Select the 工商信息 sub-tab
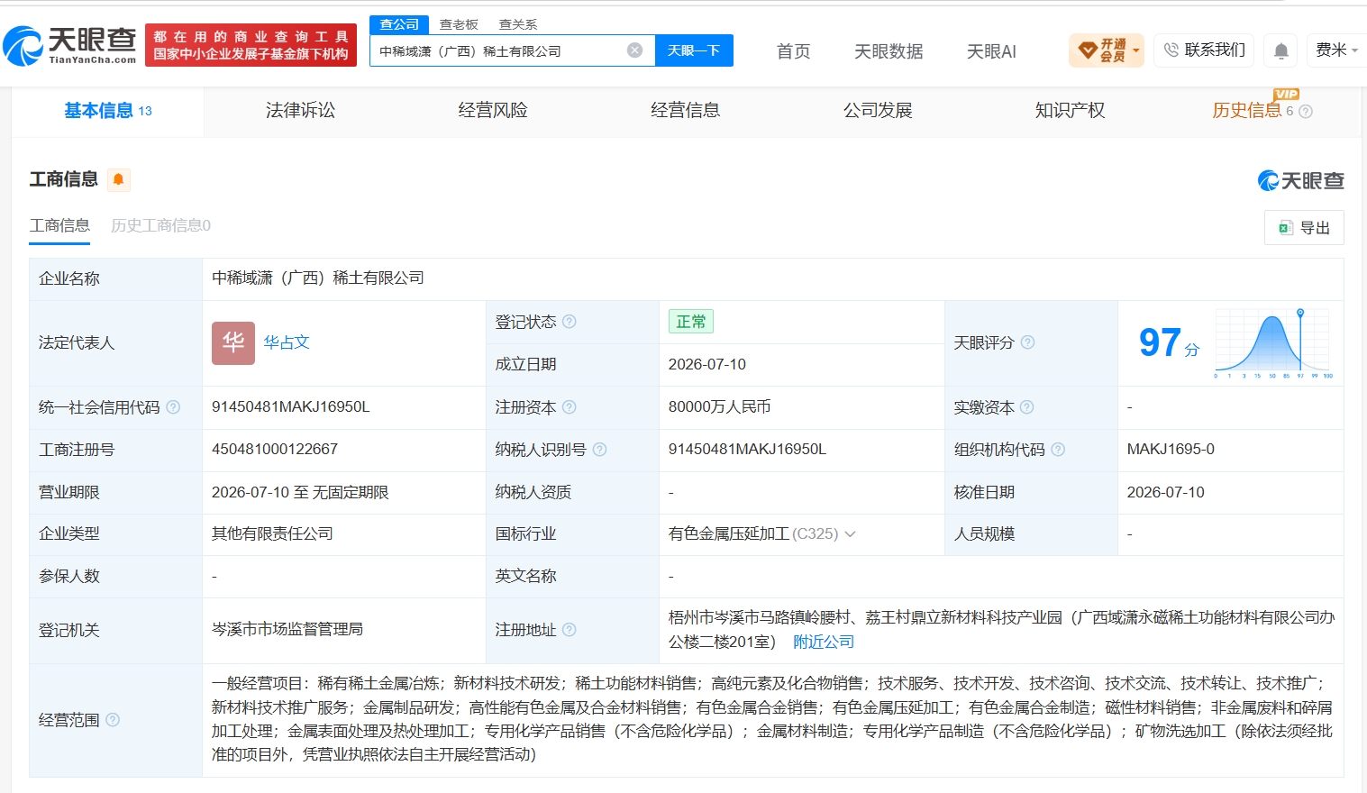This screenshot has height=793, width=1367. point(59,226)
